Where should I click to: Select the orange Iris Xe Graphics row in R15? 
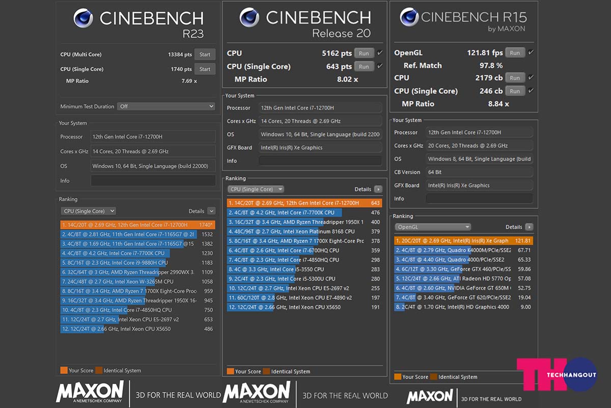click(464, 240)
